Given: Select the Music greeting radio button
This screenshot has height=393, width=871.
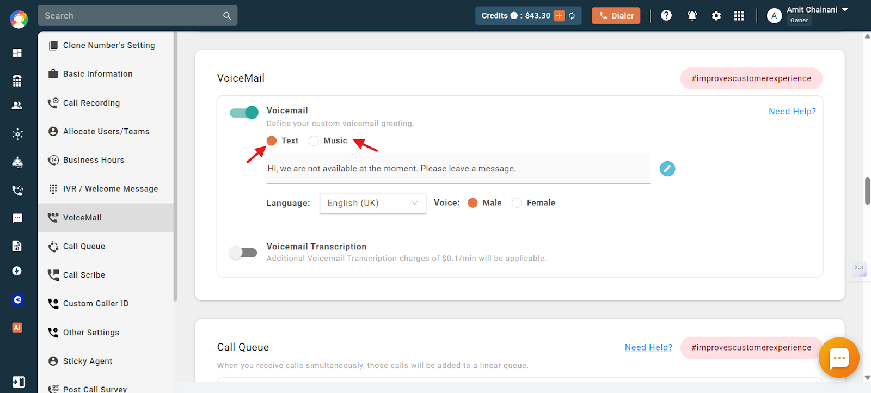Looking at the screenshot, I should pos(314,141).
